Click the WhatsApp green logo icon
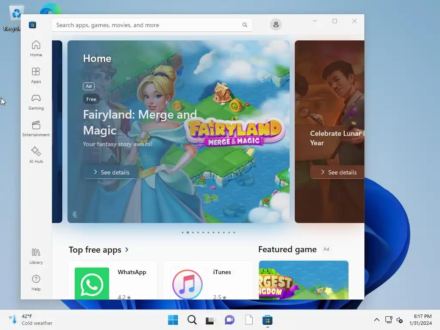The height and width of the screenshot is (330, 440). [92, 284]
